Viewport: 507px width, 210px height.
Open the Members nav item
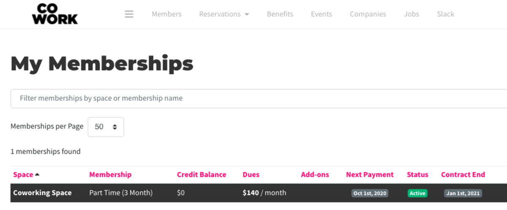(166, 14)
